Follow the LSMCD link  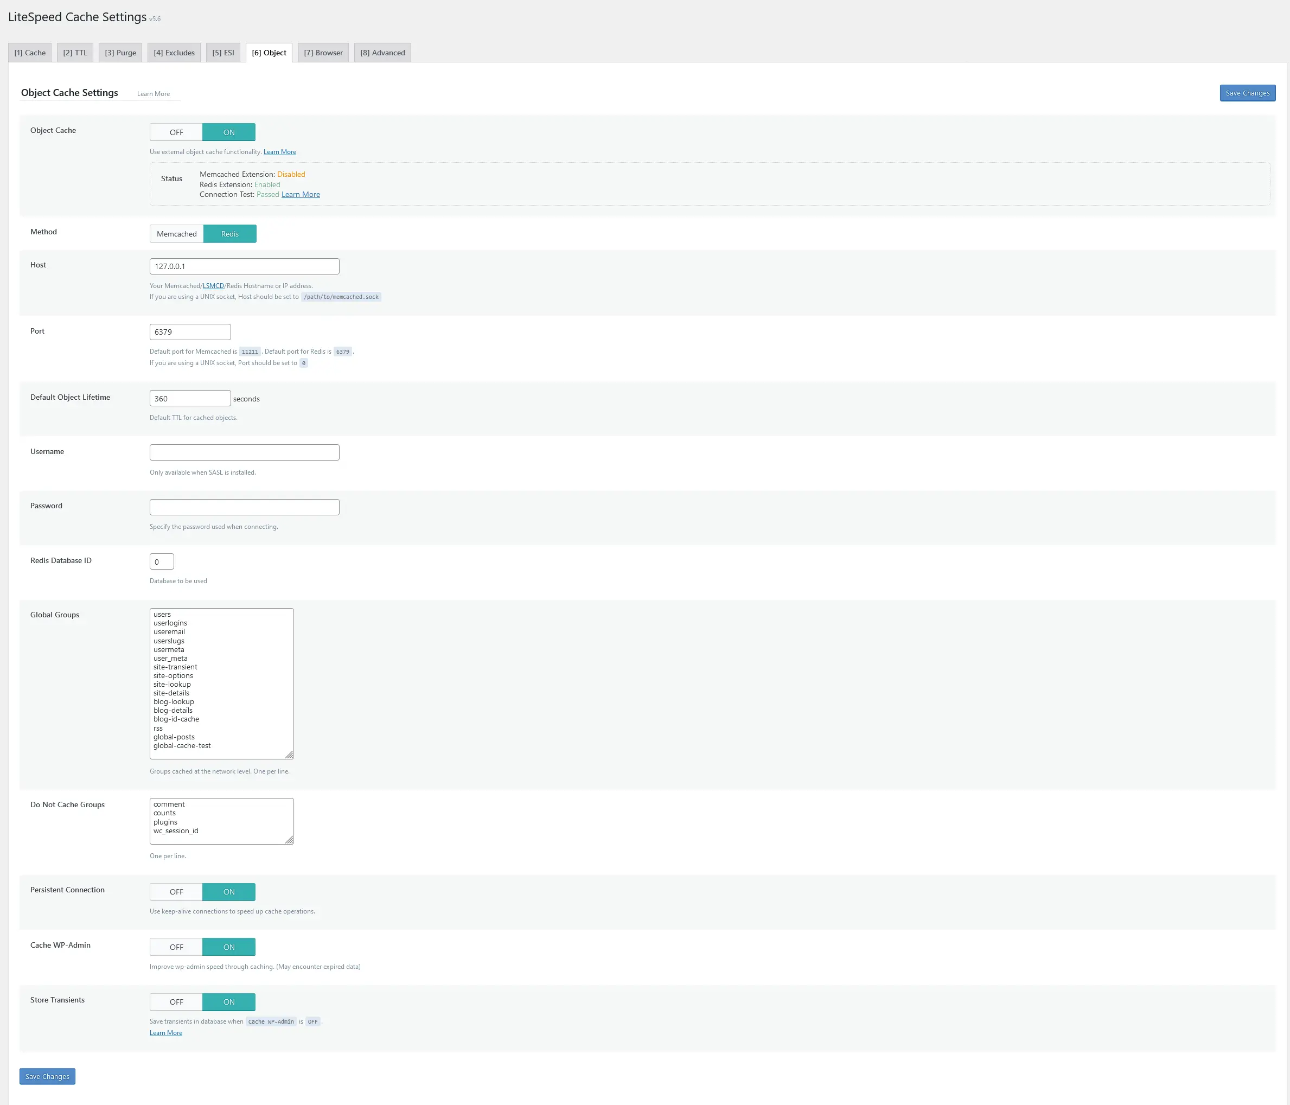(x=213, y=286)
